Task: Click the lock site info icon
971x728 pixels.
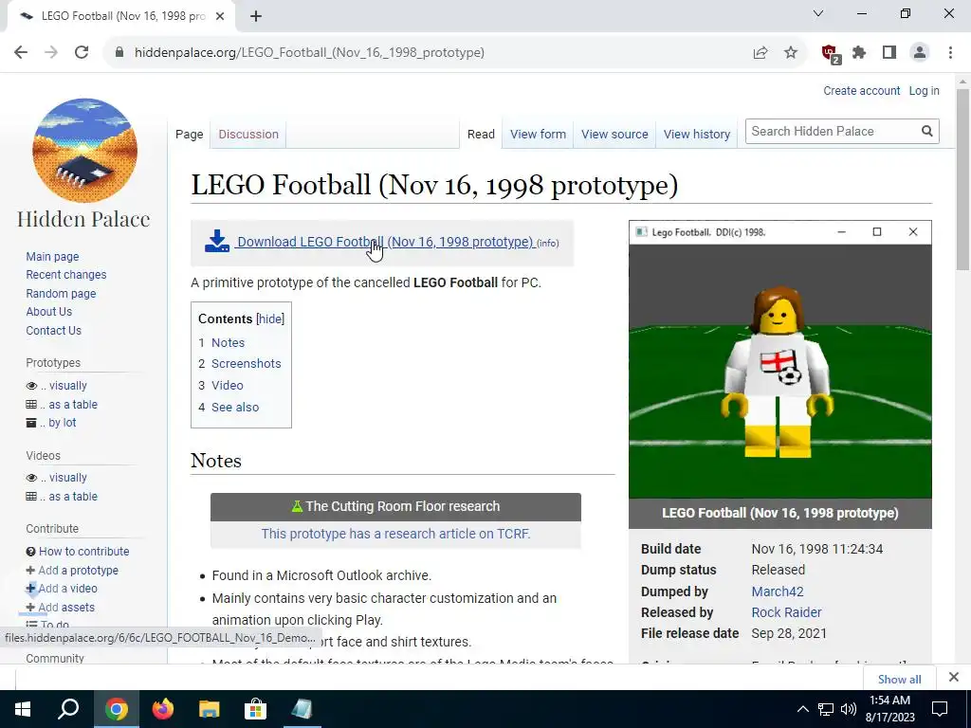Action: click(x=119, y=53)
